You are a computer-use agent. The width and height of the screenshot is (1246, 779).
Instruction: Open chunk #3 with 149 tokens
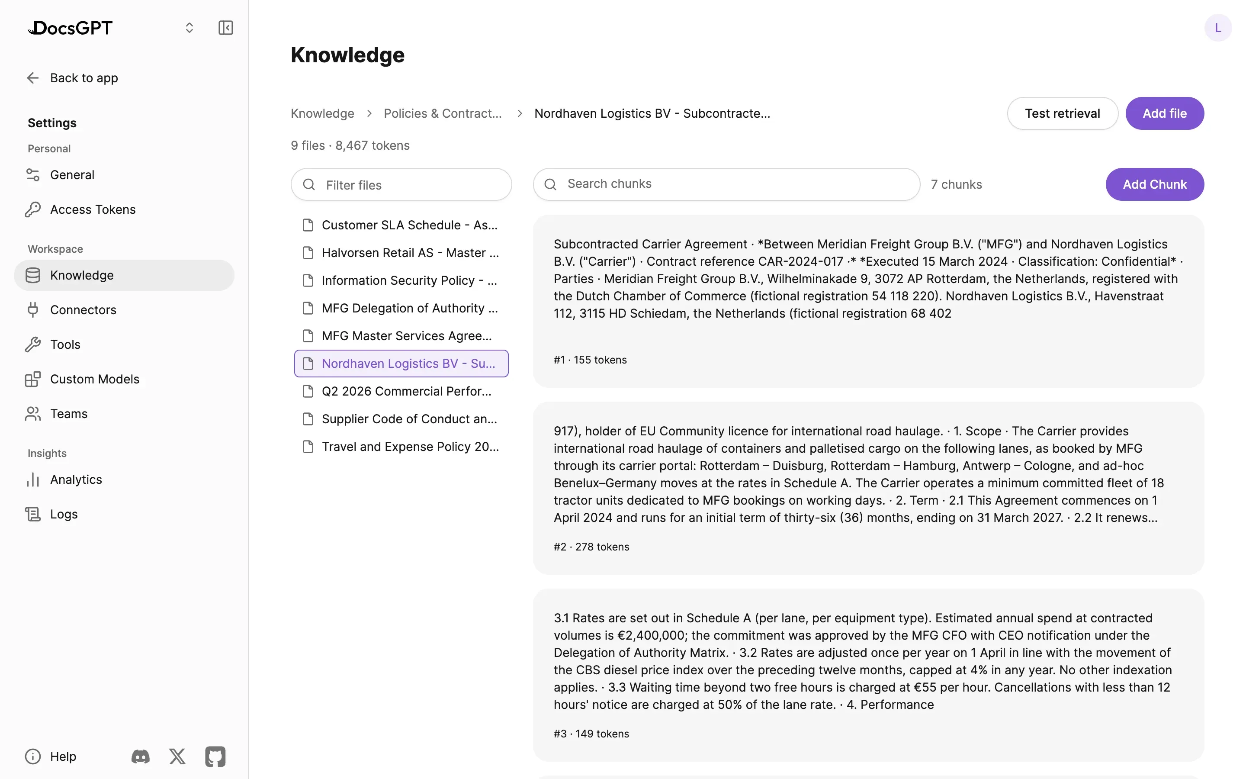tap(869, 676)
